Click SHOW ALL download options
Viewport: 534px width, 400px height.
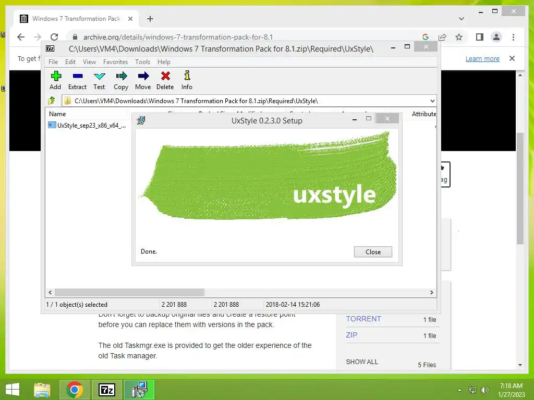(362, 362)
